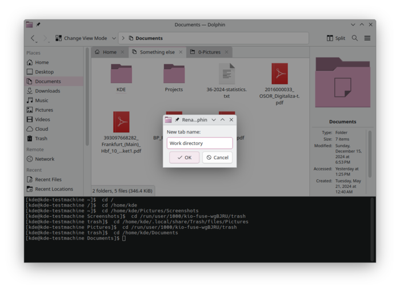Select the 2016000033_OSOR_Digitaliza PDF file
Viewport: 400px width, 291px height.
coord(279,74)
